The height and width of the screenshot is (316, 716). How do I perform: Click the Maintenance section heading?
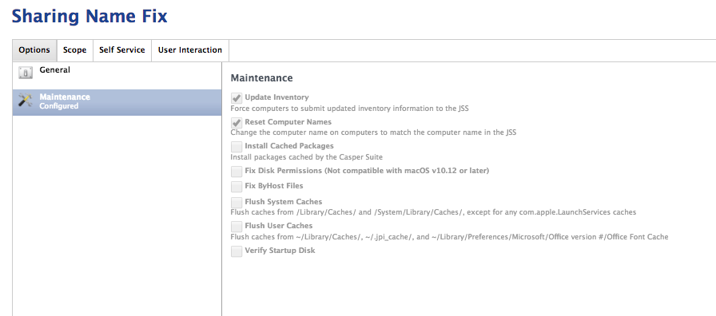261,78
